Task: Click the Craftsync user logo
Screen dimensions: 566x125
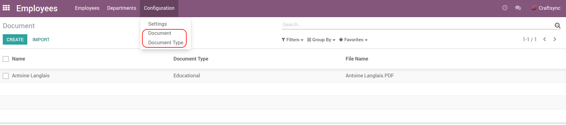Action: [x=534, y=8]
